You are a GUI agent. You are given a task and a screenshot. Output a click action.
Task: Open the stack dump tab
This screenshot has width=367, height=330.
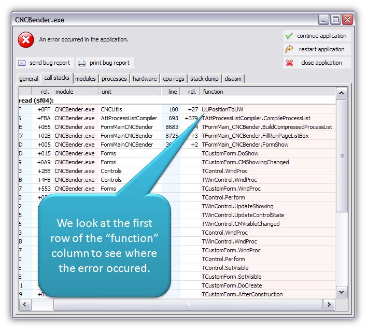[x=204, y=79]
